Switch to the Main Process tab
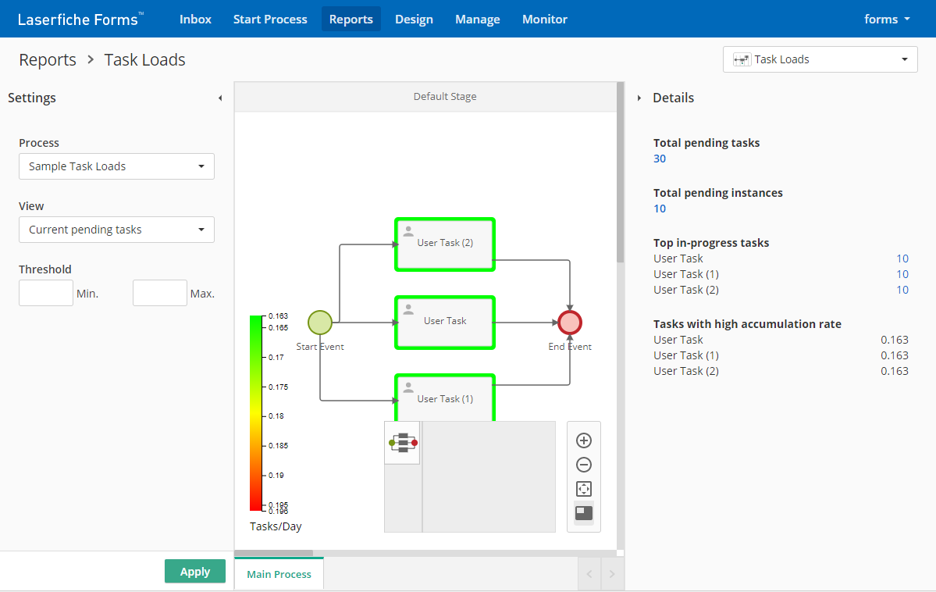Image resolution: width=936 pixels, height=592 pixels. point(279,574)
